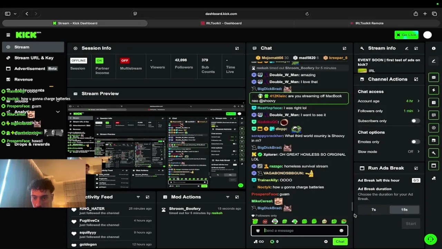Toggle Emotes only chat

(x=415, y=142)
